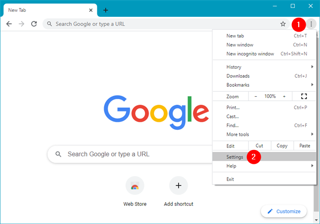Open the three-dot Chrome menu button

tap(311, 24)
